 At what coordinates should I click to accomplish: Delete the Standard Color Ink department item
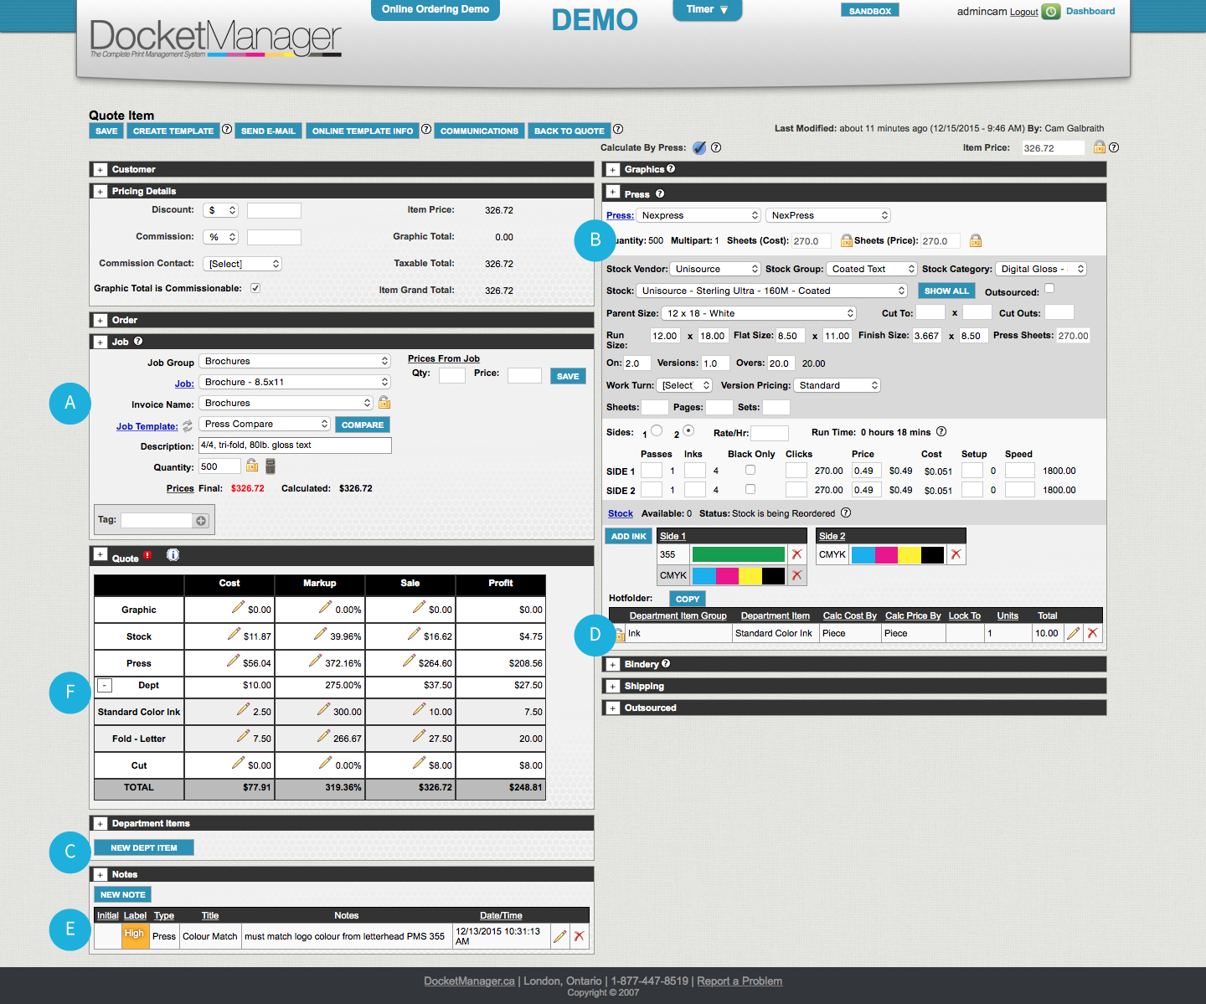point(1092,633)
